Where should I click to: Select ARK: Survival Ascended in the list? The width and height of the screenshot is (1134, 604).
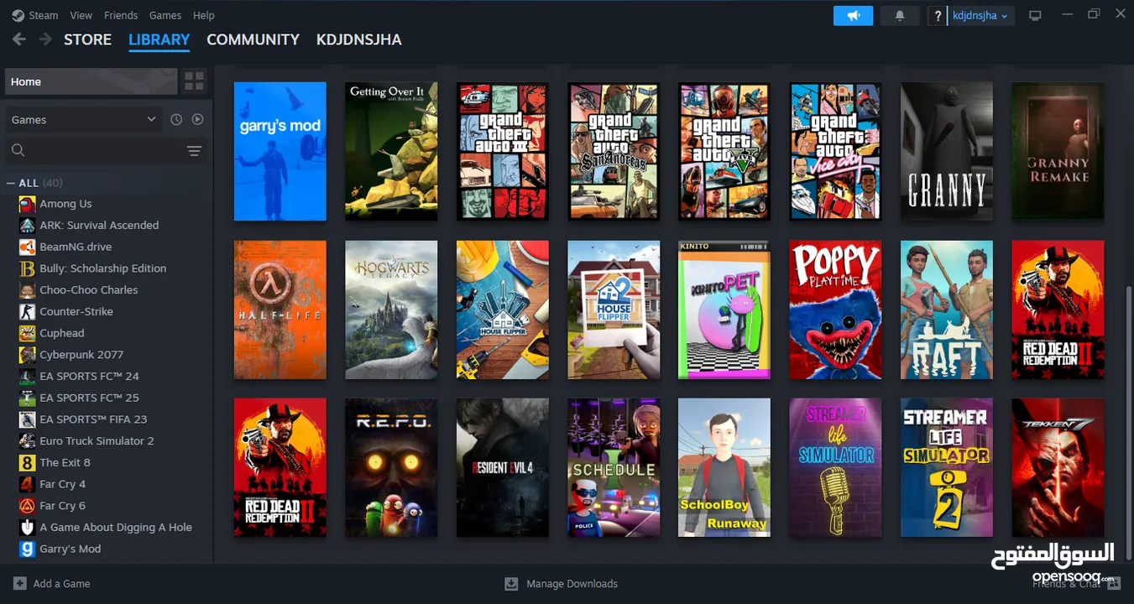click(x=99, y=226)
